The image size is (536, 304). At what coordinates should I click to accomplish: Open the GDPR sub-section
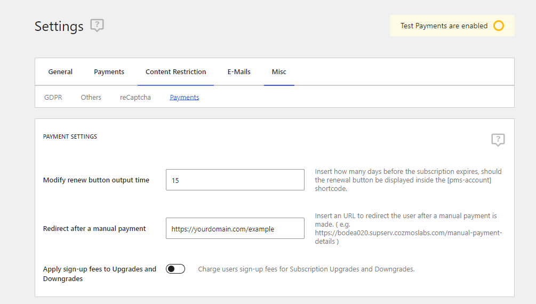pos(53,97)
